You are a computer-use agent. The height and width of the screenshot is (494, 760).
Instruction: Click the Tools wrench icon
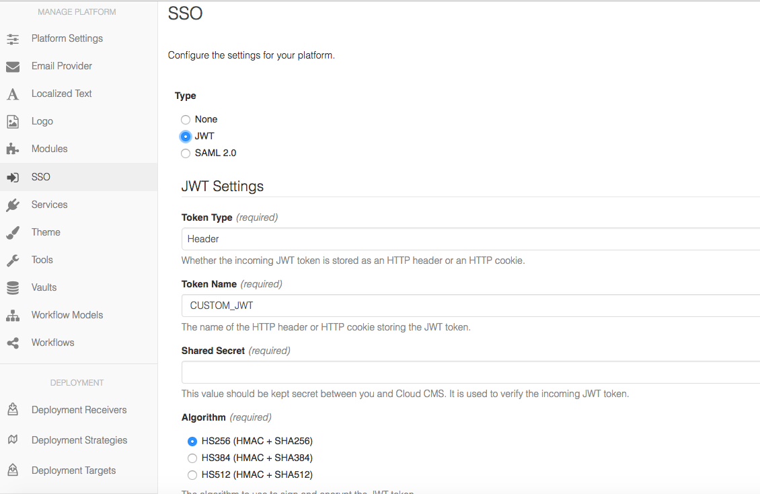(13, 260)
